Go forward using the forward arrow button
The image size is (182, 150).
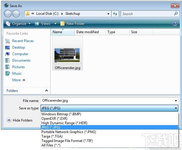click(16, 14)
